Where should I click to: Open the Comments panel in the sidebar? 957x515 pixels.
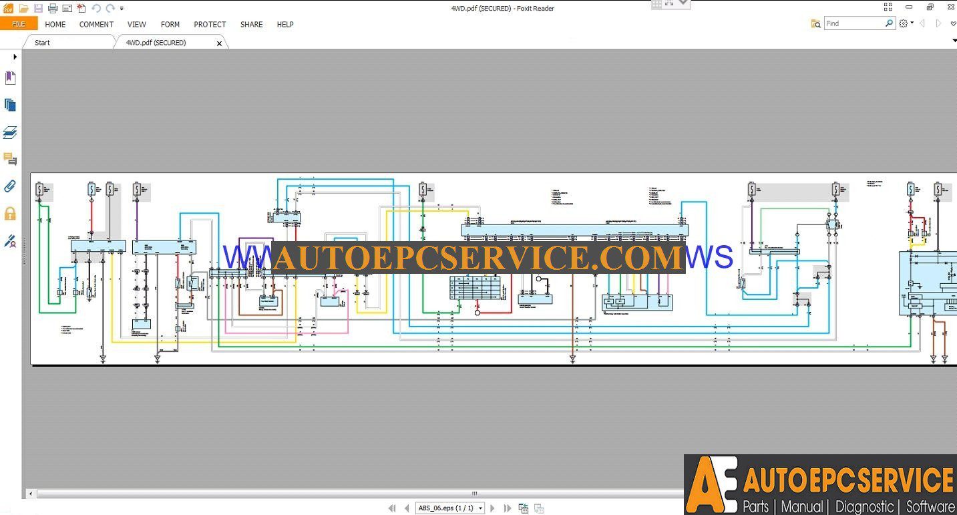(x=10, y=159)
